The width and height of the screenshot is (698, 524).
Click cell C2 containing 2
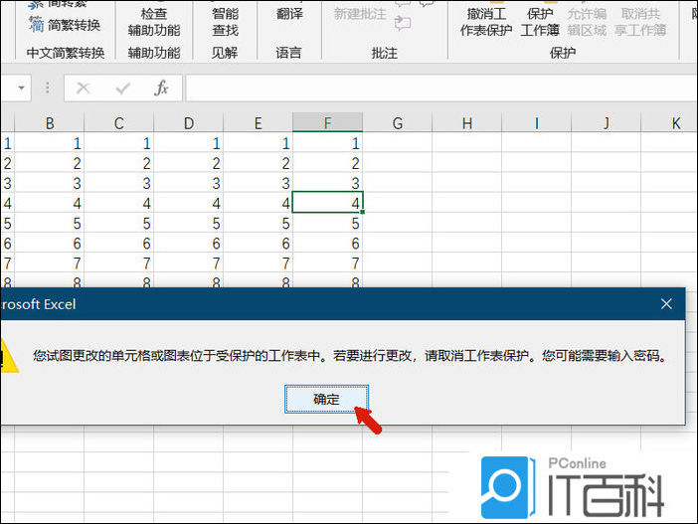pos(119,163)
